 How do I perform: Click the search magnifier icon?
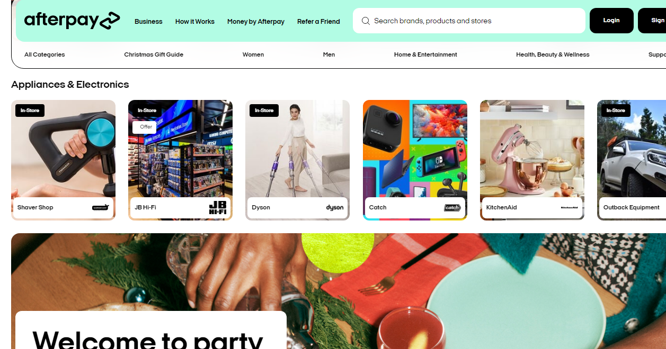366,21
